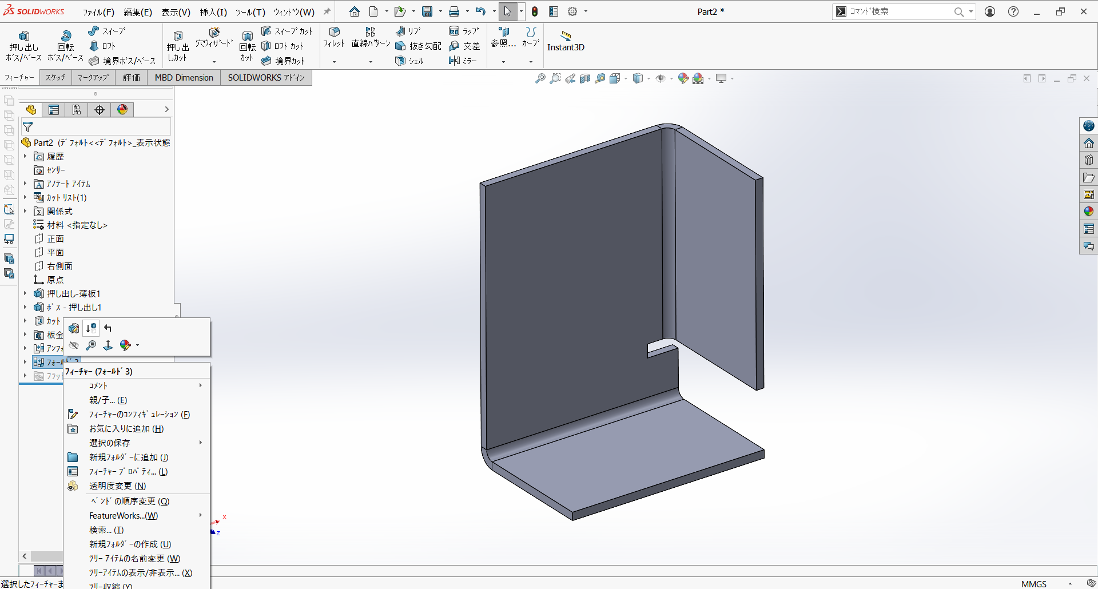Screen dimensions: 1098x589
Task: Click the Intersect (交差) tool
Action: 464,46
